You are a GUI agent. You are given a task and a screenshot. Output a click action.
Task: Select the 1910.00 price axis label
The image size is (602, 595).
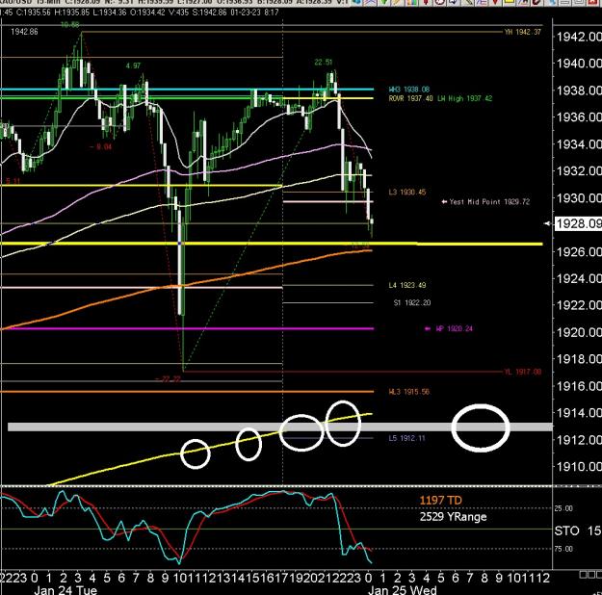579,467
